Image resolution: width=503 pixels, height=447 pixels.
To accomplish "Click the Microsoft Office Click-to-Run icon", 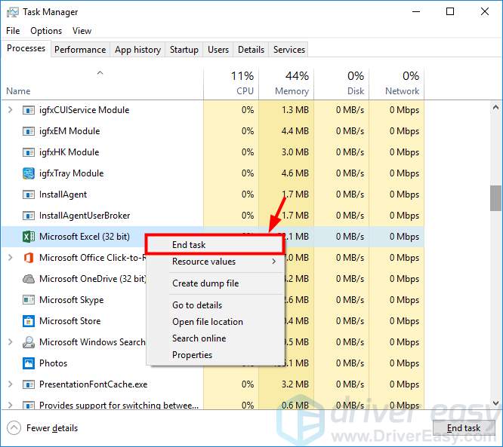I will [x=29, y=258].
